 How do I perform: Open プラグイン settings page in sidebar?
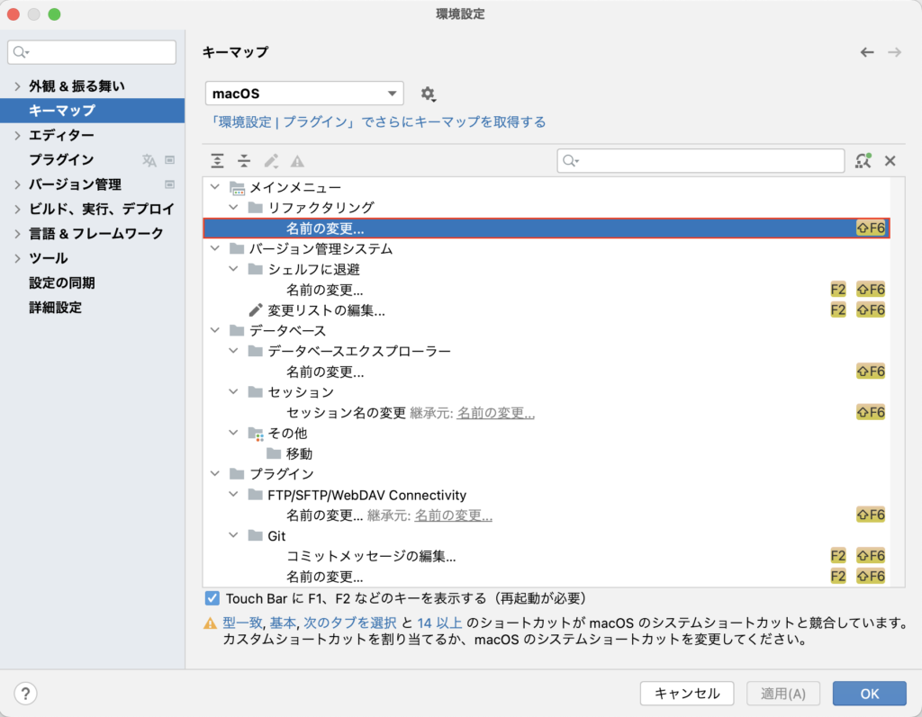62,160
